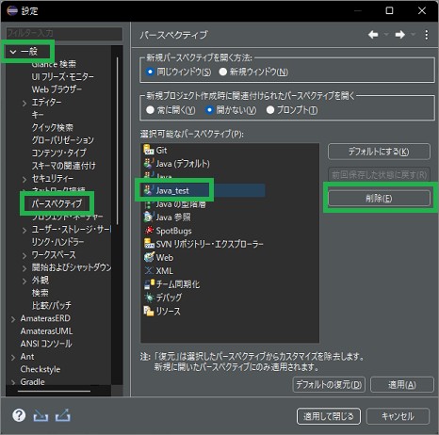Select 検索 under 外観 in the tree
Image resolution: width=439 pixels, height=435 pixels.
[x=40, y=293]
